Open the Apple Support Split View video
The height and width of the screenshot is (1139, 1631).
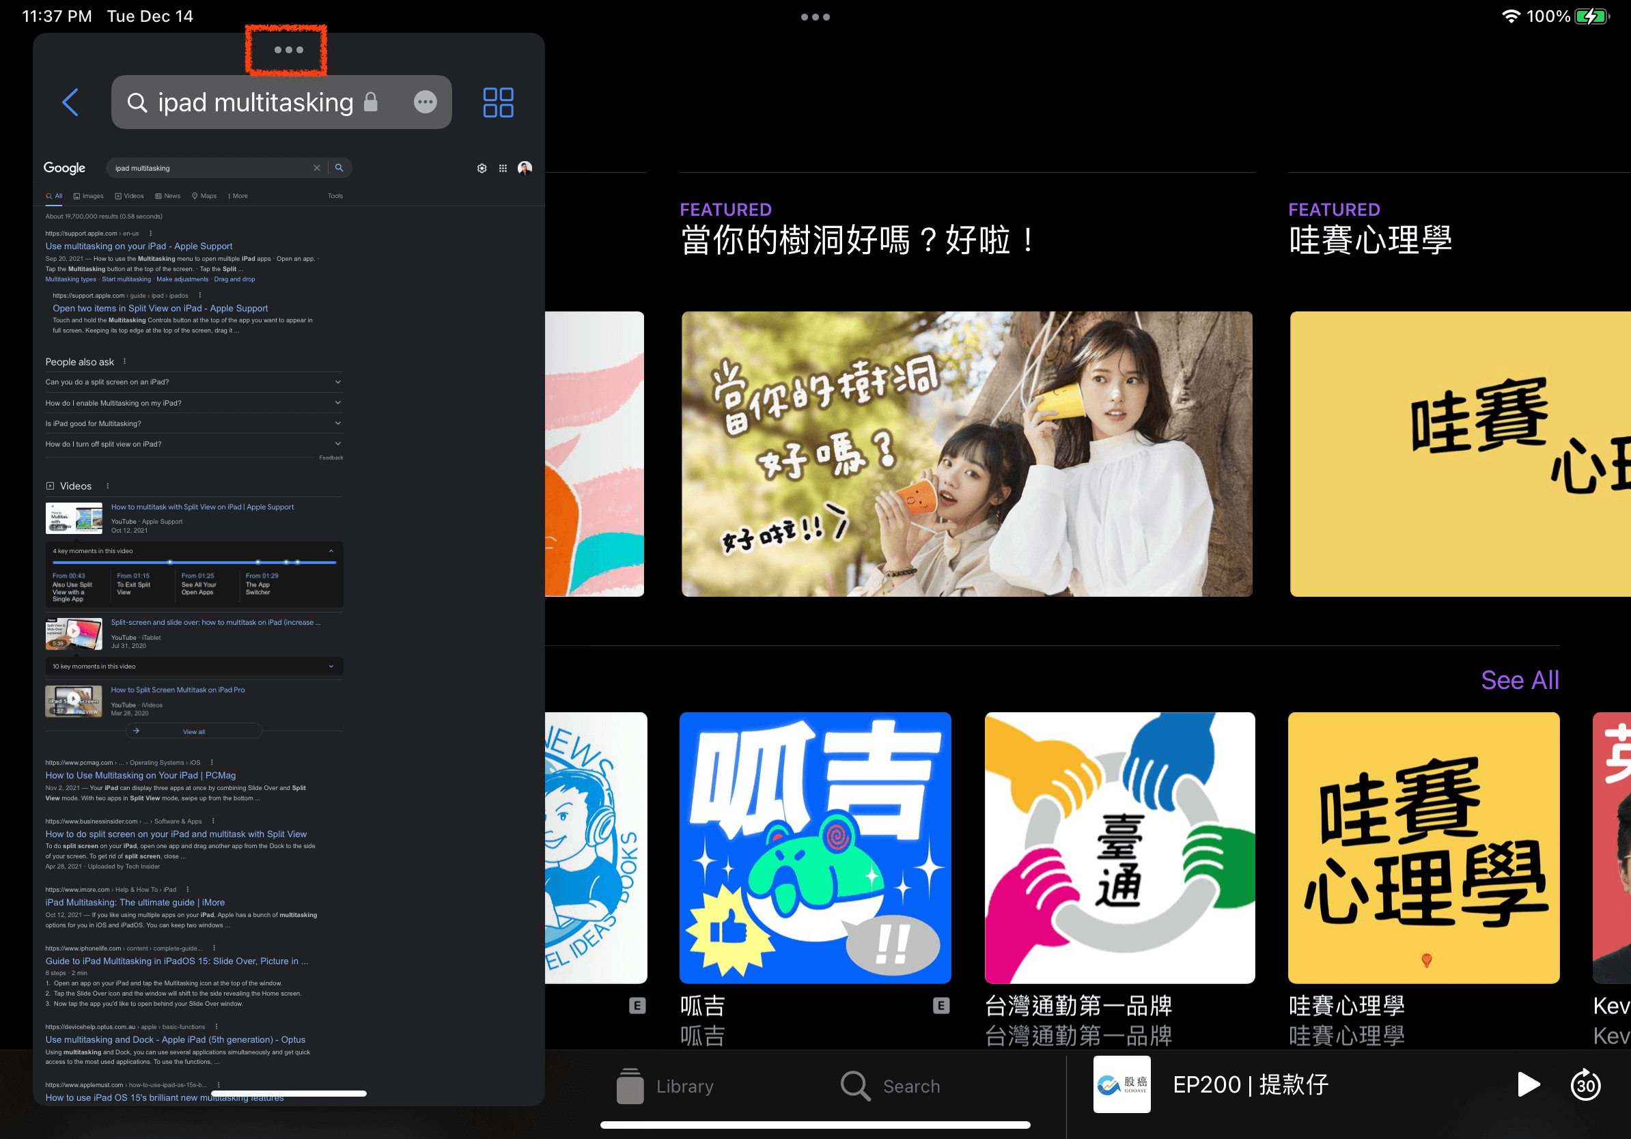point(202,507)
